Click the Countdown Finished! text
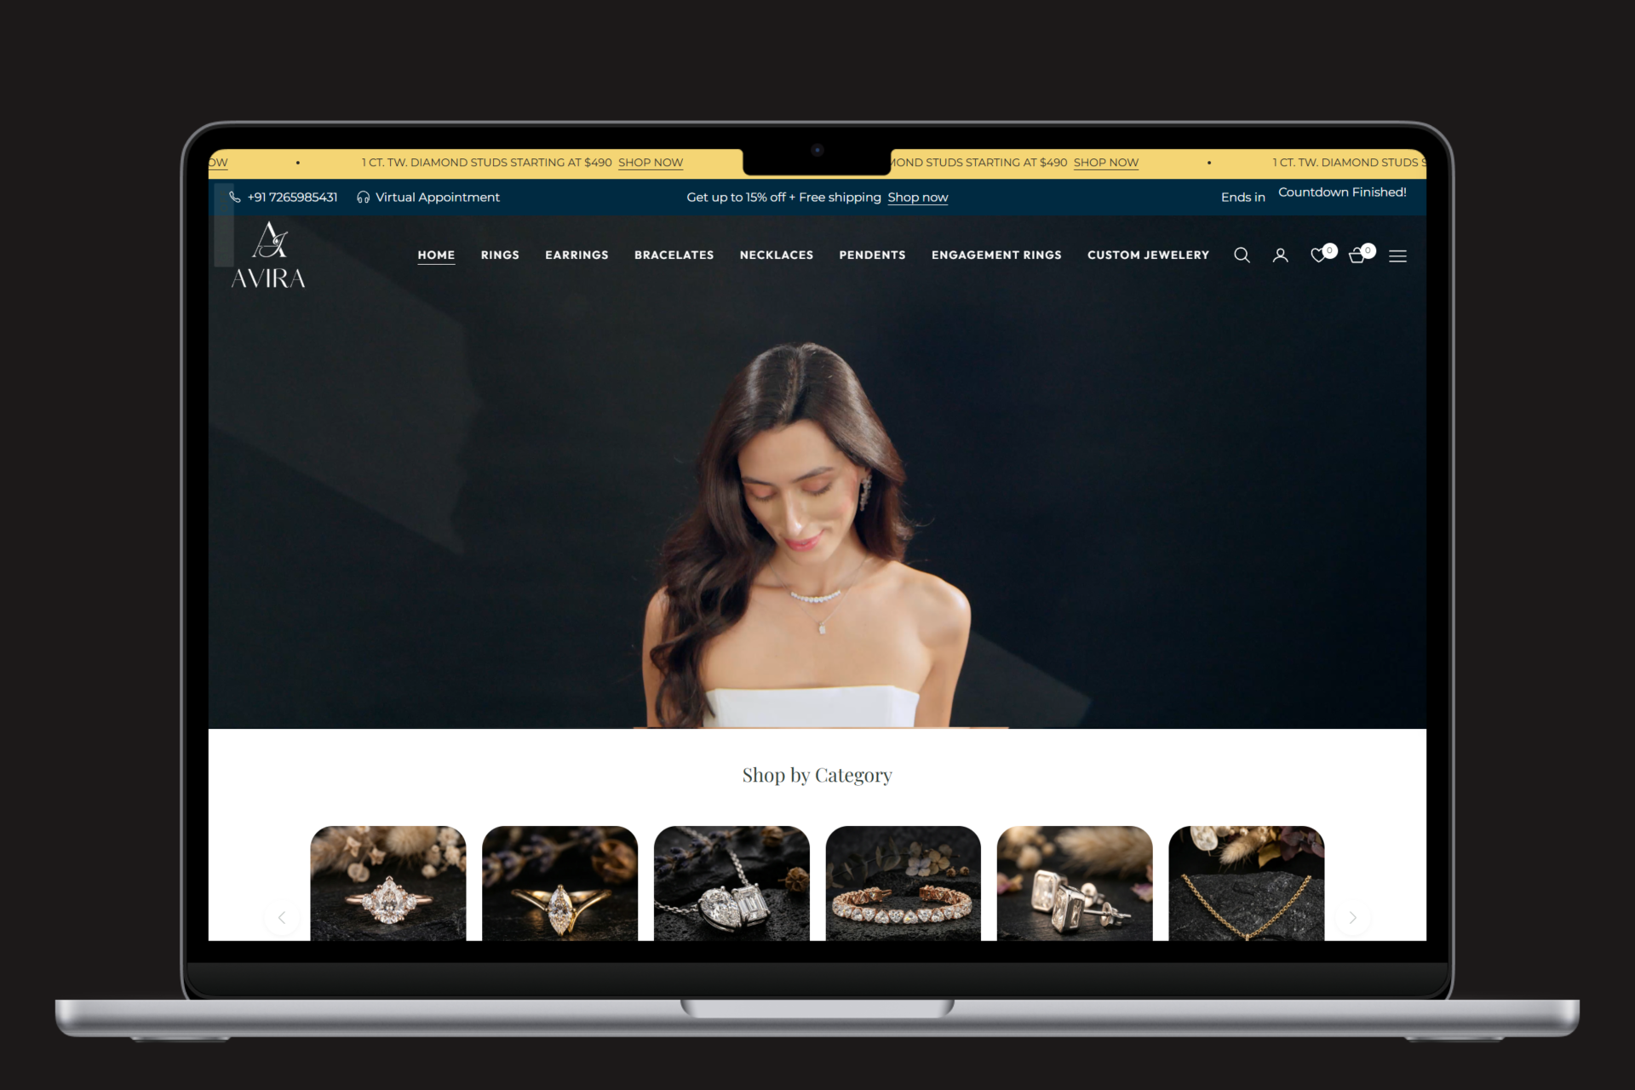This screenshot has height=1090, width=1635. 1342,192
